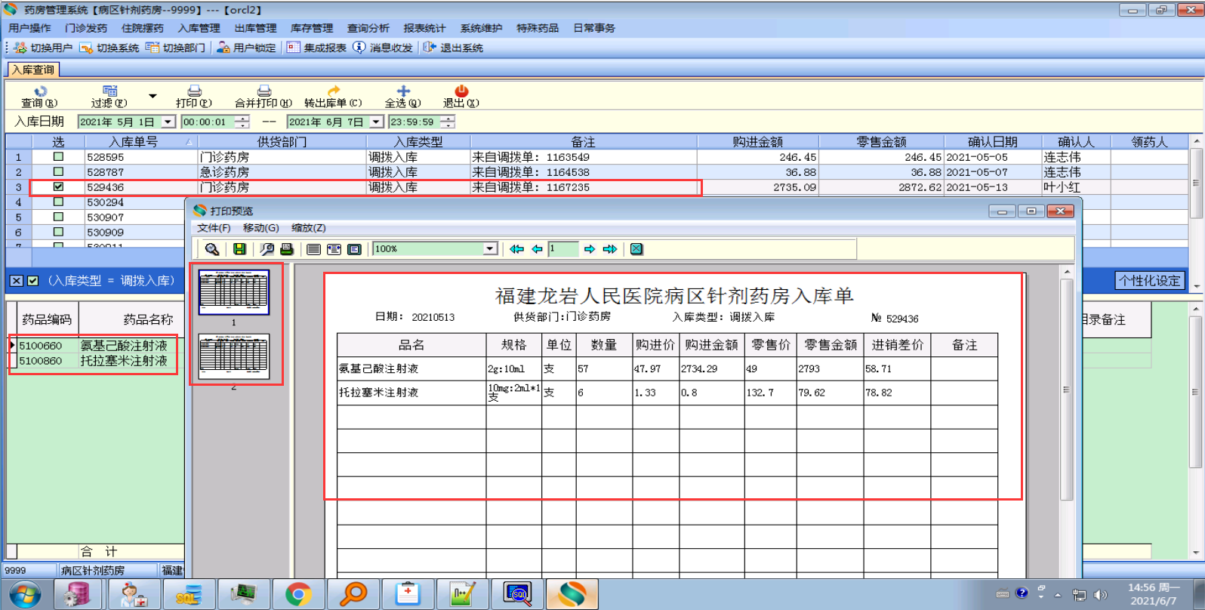
Task: Run the 查询(R) query
Action: [40, 97]
